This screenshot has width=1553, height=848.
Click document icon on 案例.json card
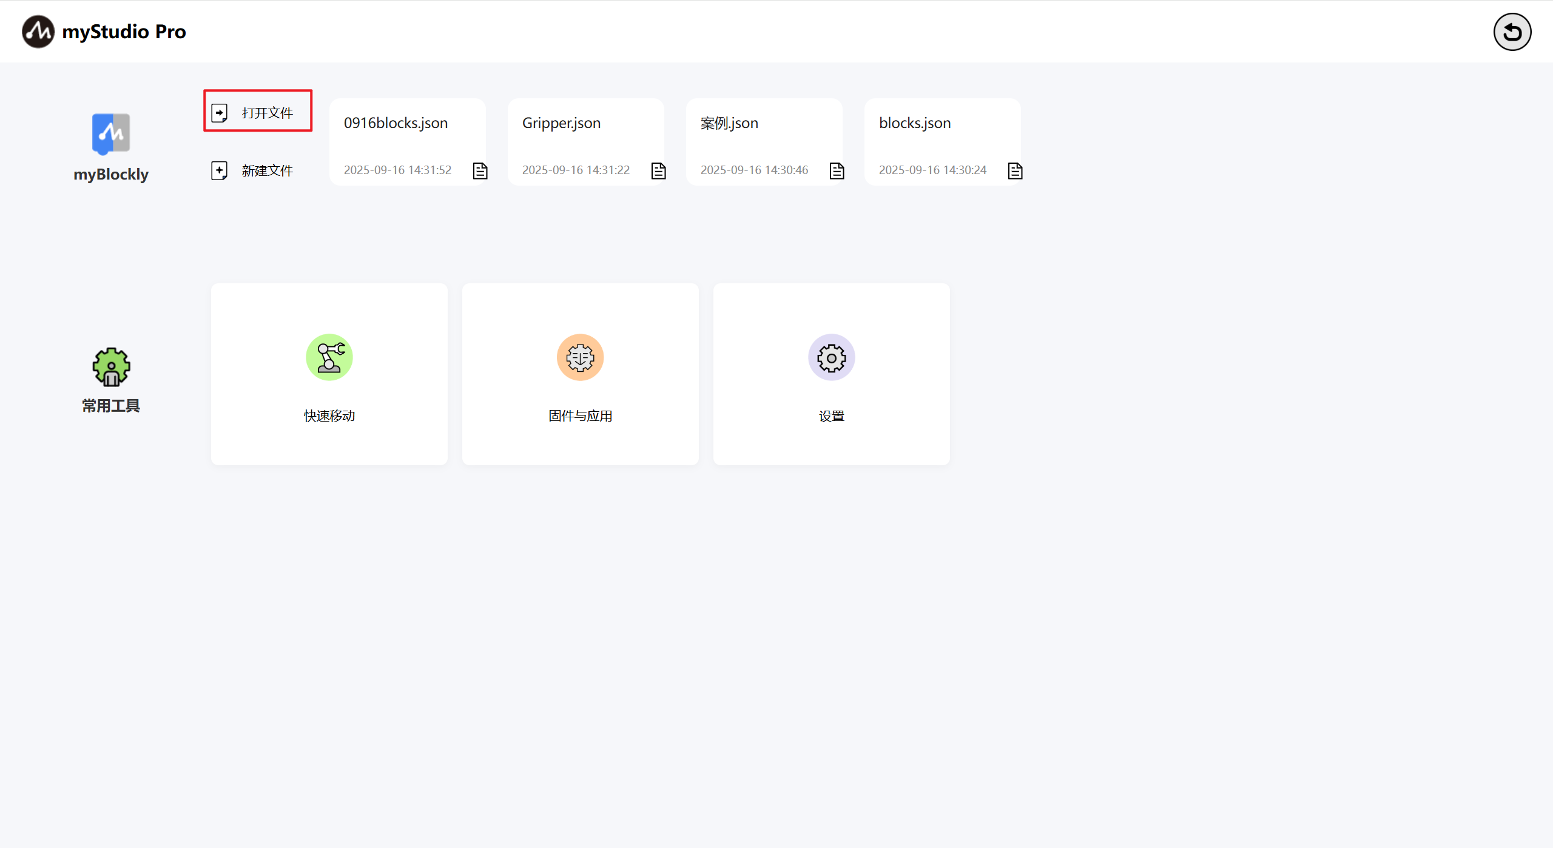coord(837,171)
